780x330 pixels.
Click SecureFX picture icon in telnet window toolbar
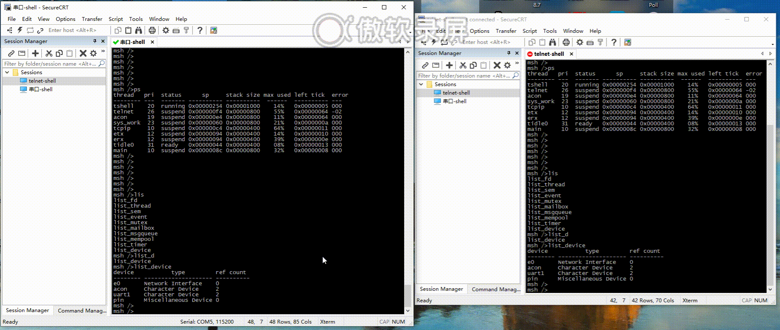[x=627, y=42]
